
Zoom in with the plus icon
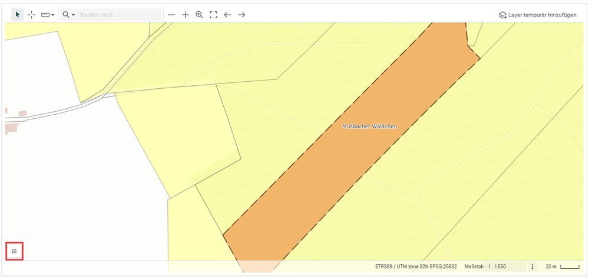pyautogui.click(x=186, y=14)
